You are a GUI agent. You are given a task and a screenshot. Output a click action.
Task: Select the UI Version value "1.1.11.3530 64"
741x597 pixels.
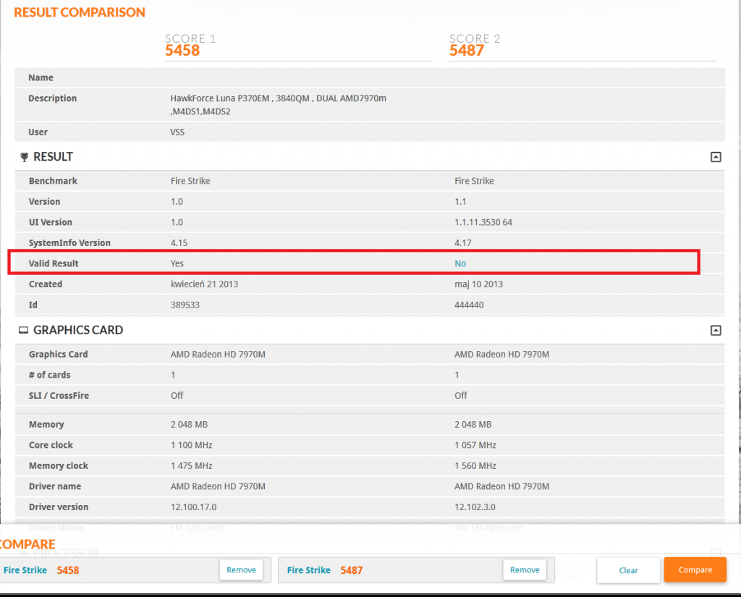click(x=483, y=222)
